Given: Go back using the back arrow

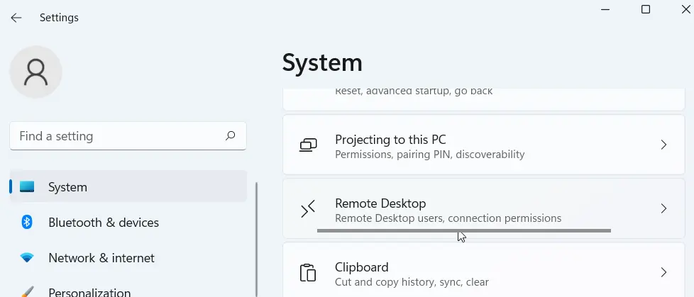Looking at the screenshot, I should [x=16, y=18].
